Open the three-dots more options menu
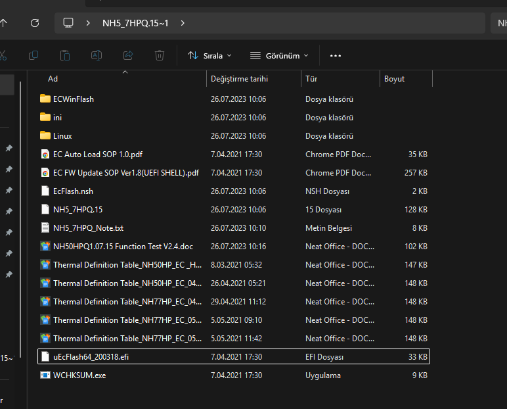Screen dimensions: 507x409 coord(336,56)
